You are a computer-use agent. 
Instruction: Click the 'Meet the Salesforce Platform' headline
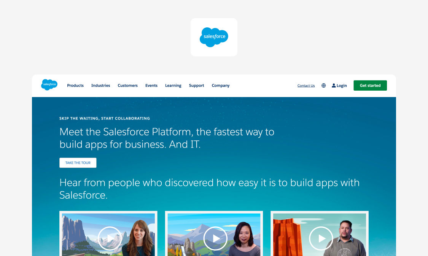tap(167, 138)
